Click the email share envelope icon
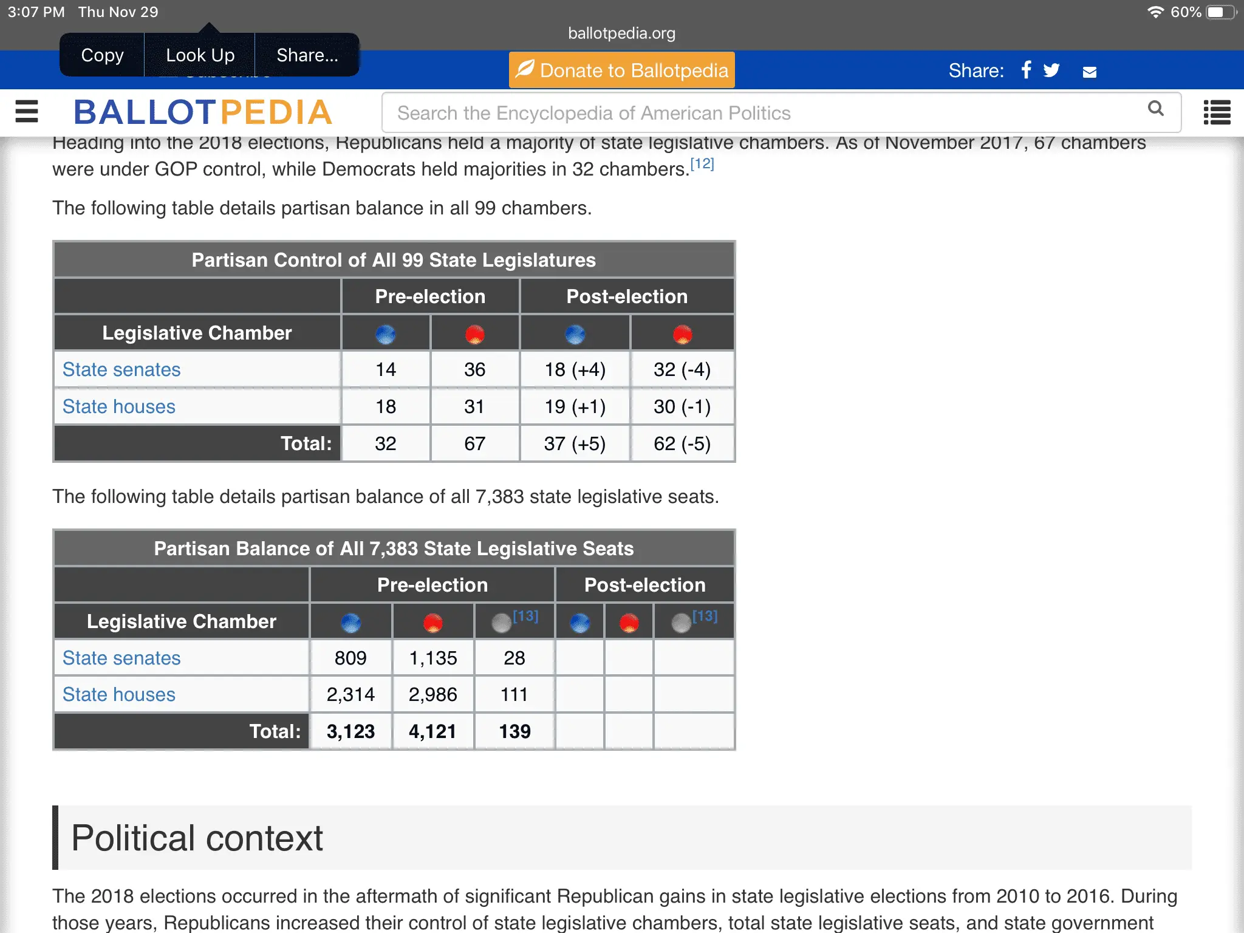Screen dimensions: 1244x933 coord(1090,72)
